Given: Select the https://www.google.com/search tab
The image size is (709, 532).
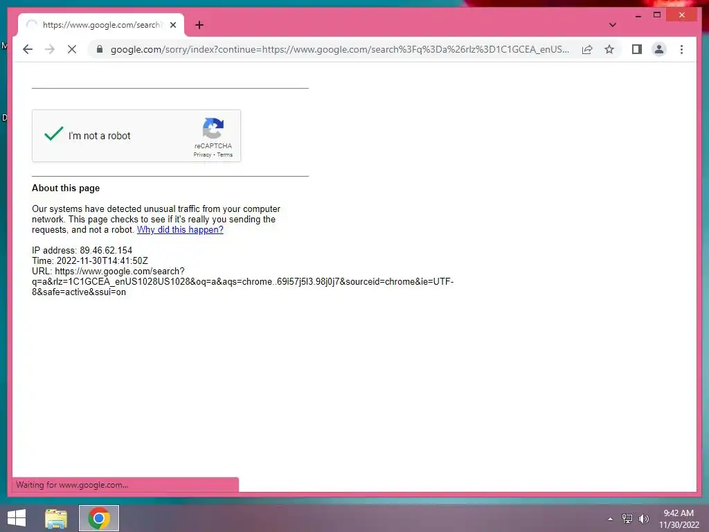Looking at the screenshot, I should [x=101, y=25].
